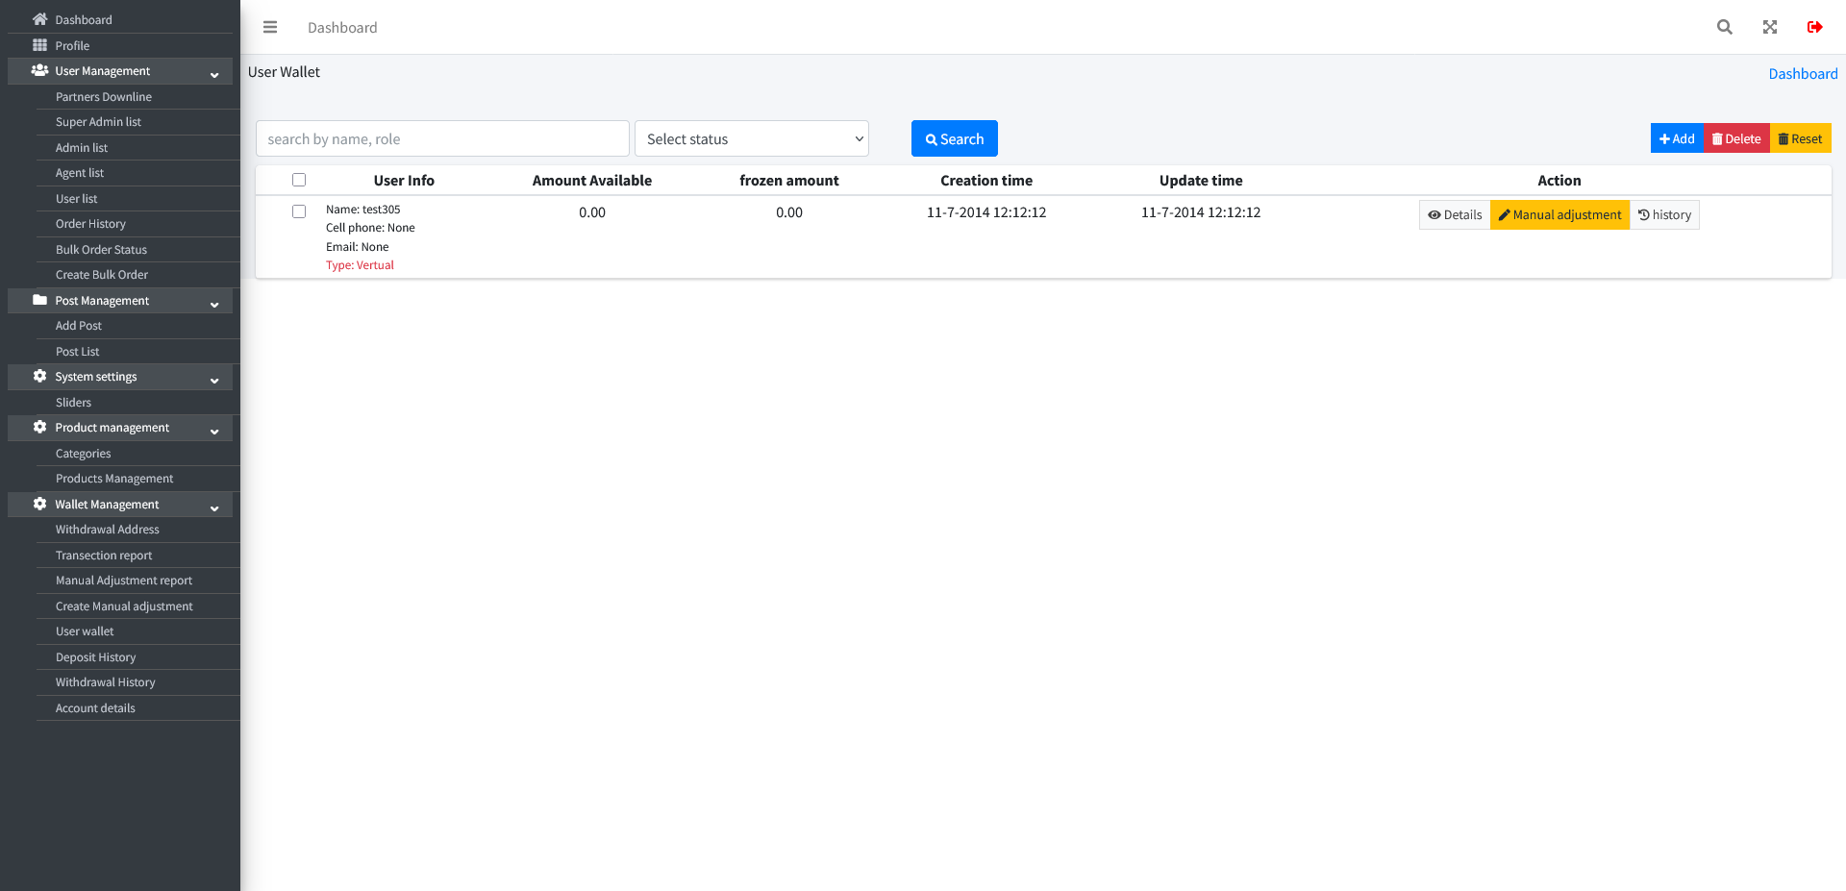Click the blue Add button

[1677, 138]
